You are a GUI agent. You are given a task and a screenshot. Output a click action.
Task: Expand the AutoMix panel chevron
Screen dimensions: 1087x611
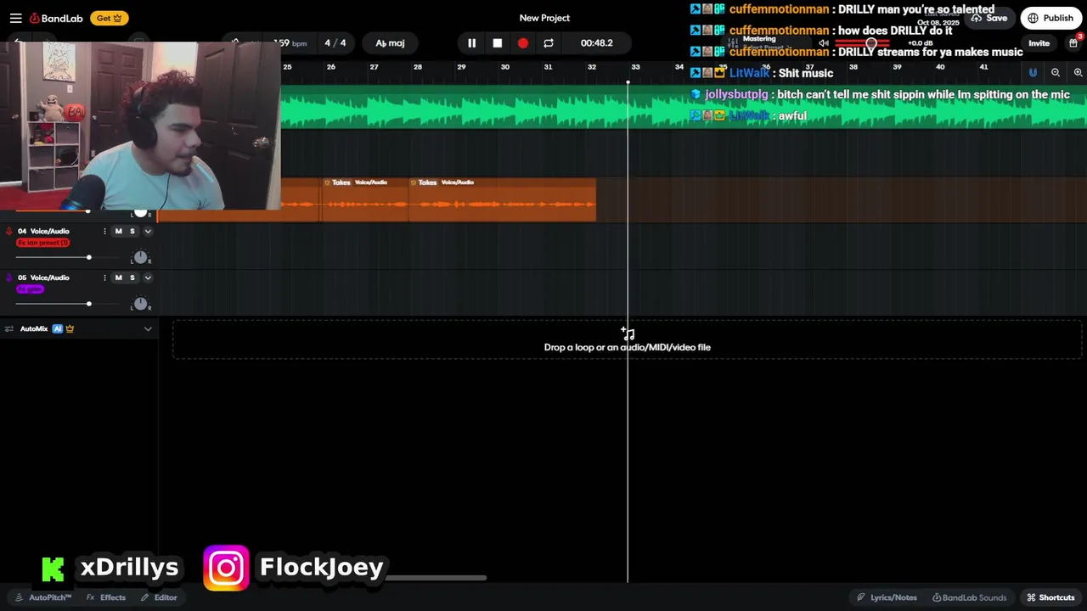point(148,329)
